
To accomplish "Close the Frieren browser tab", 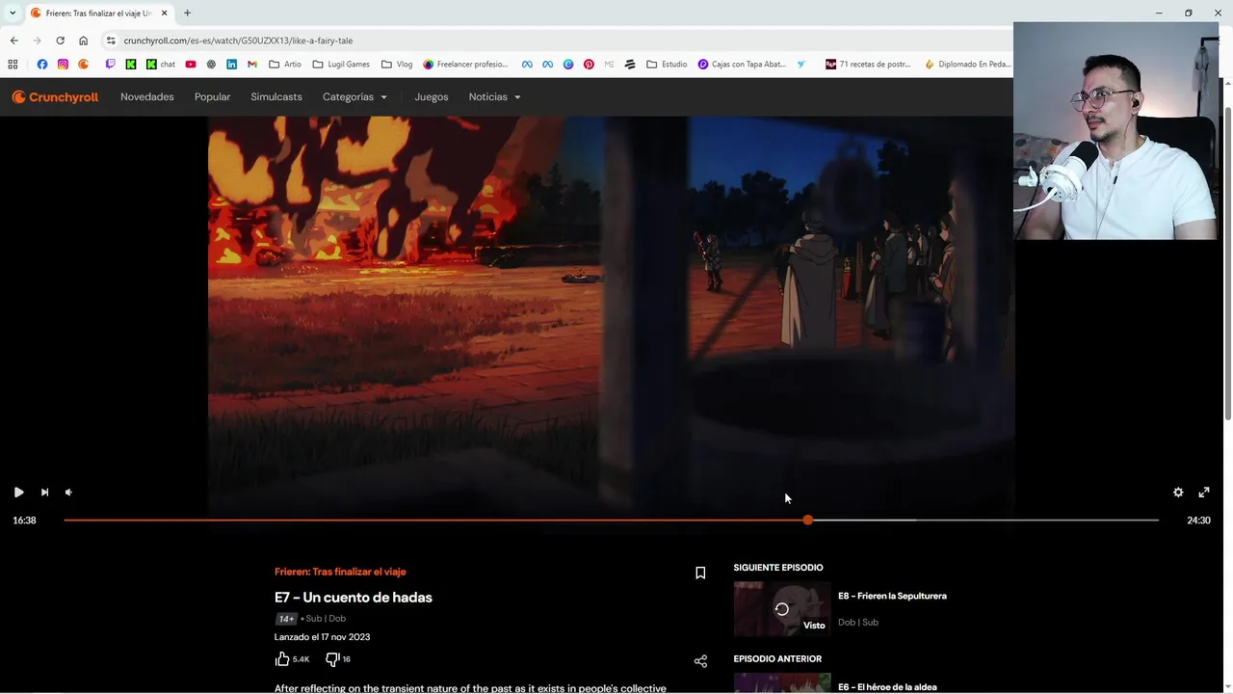I will [x=164, y=13].
